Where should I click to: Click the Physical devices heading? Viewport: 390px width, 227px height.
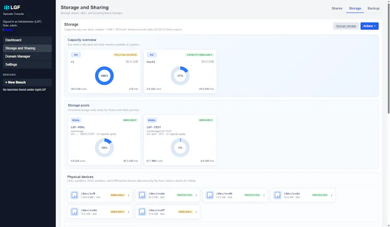tap(80, 177)
